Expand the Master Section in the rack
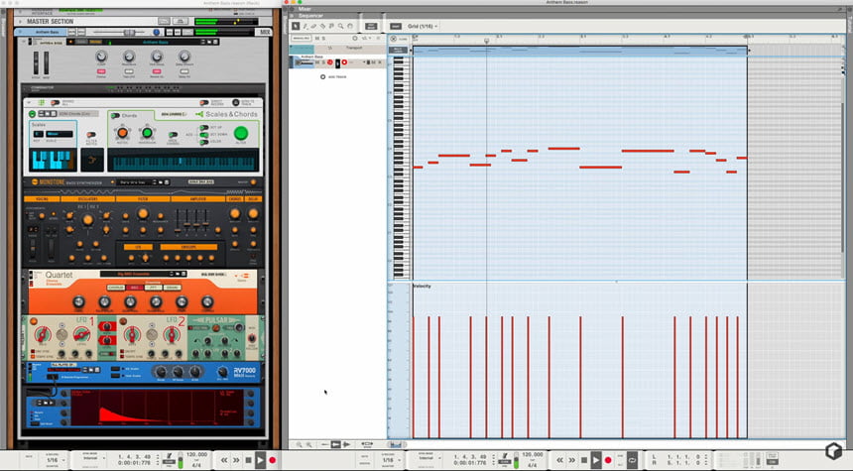Screen dimensions: 853x471 click(x=21, y=21)
